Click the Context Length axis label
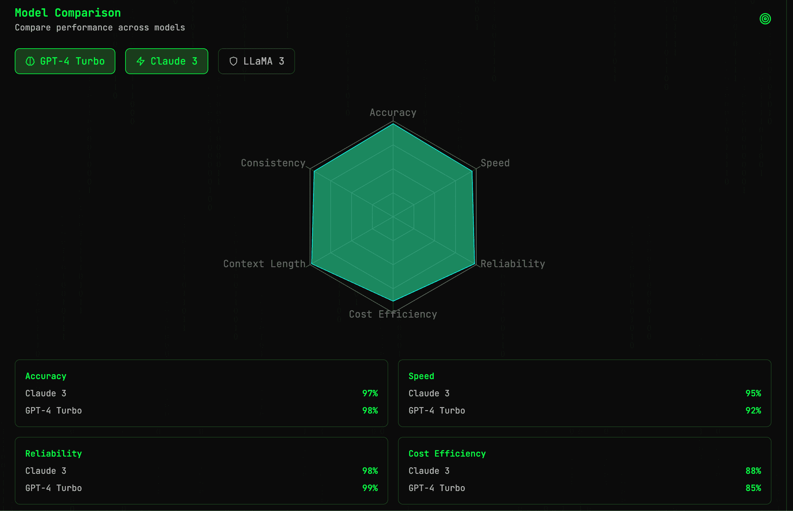The image size is (793, 511). click(x=264, y=263)
